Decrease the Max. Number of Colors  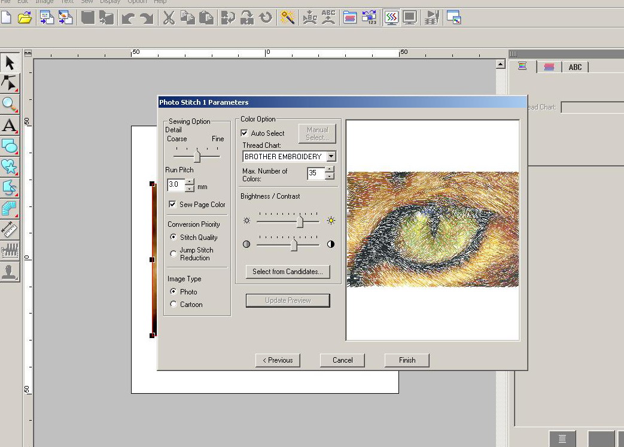coord(329,177)
